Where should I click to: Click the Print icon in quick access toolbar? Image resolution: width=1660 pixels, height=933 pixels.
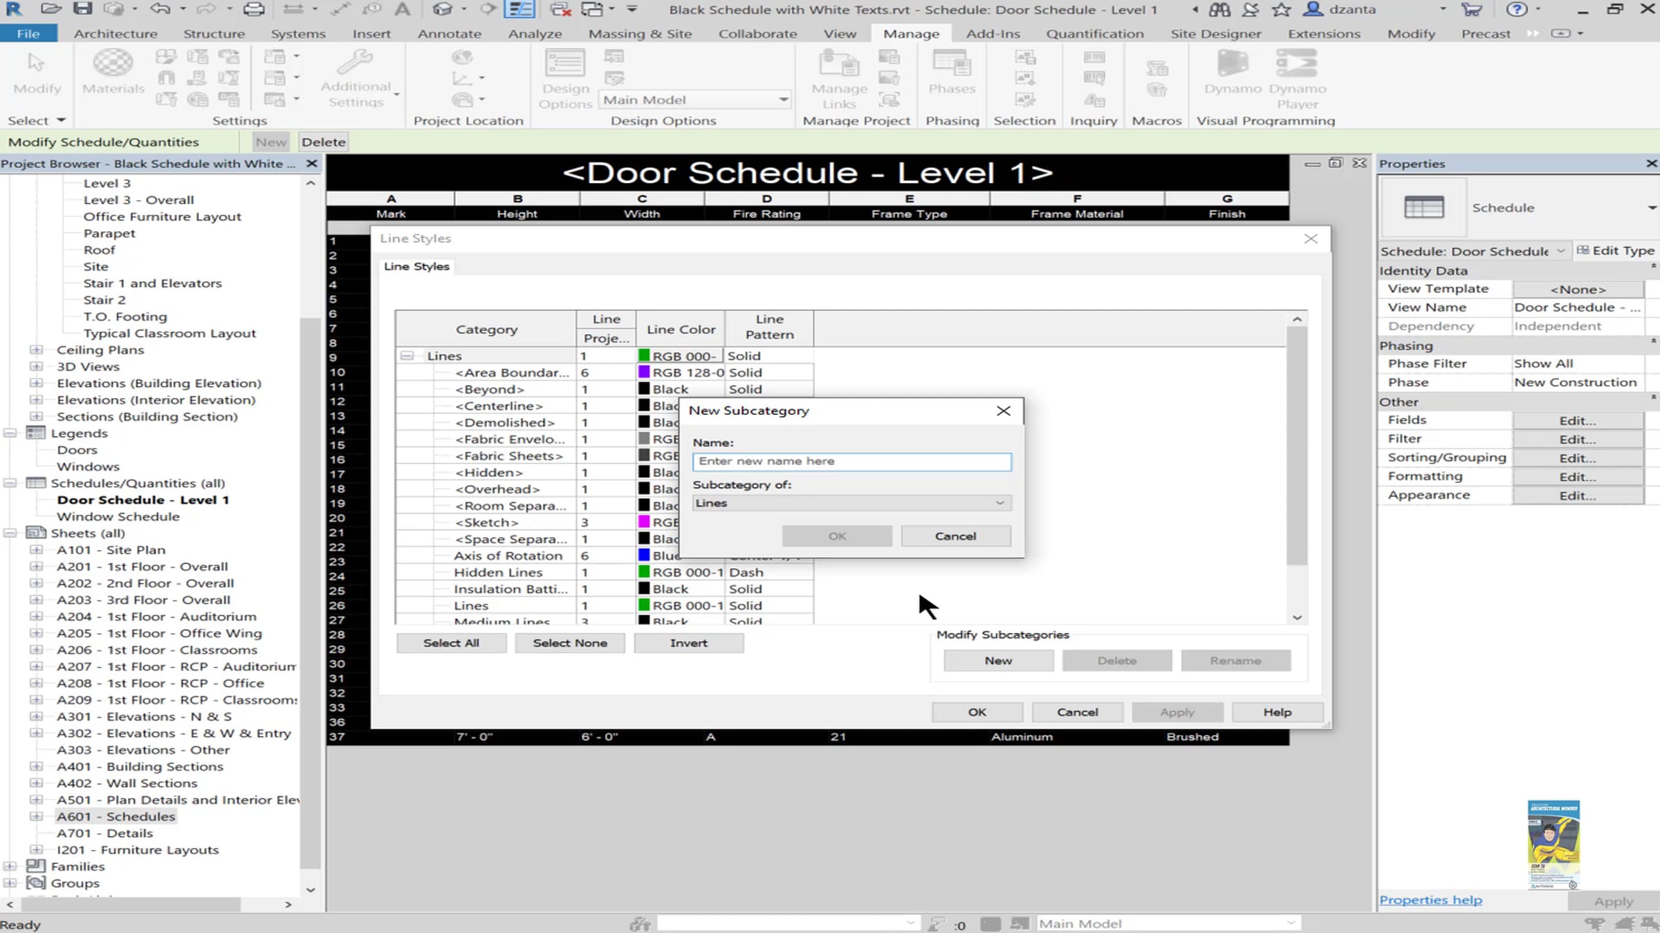254,9
